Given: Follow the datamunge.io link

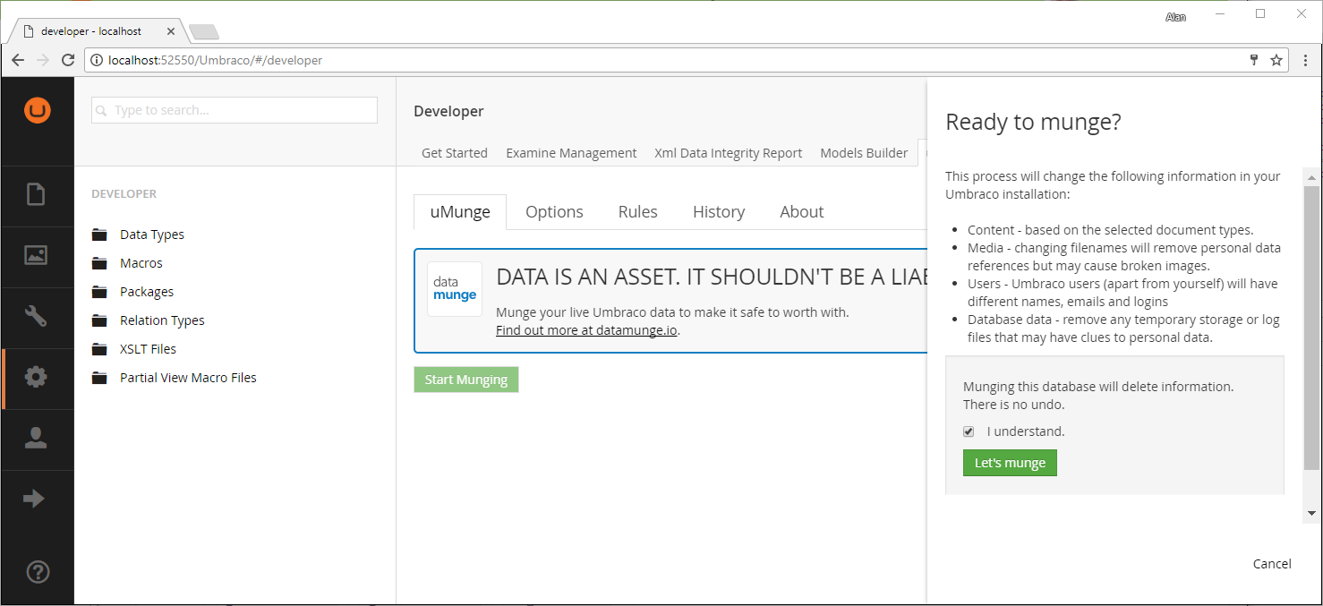Looking at the screenshot, I should pos(587,330).
